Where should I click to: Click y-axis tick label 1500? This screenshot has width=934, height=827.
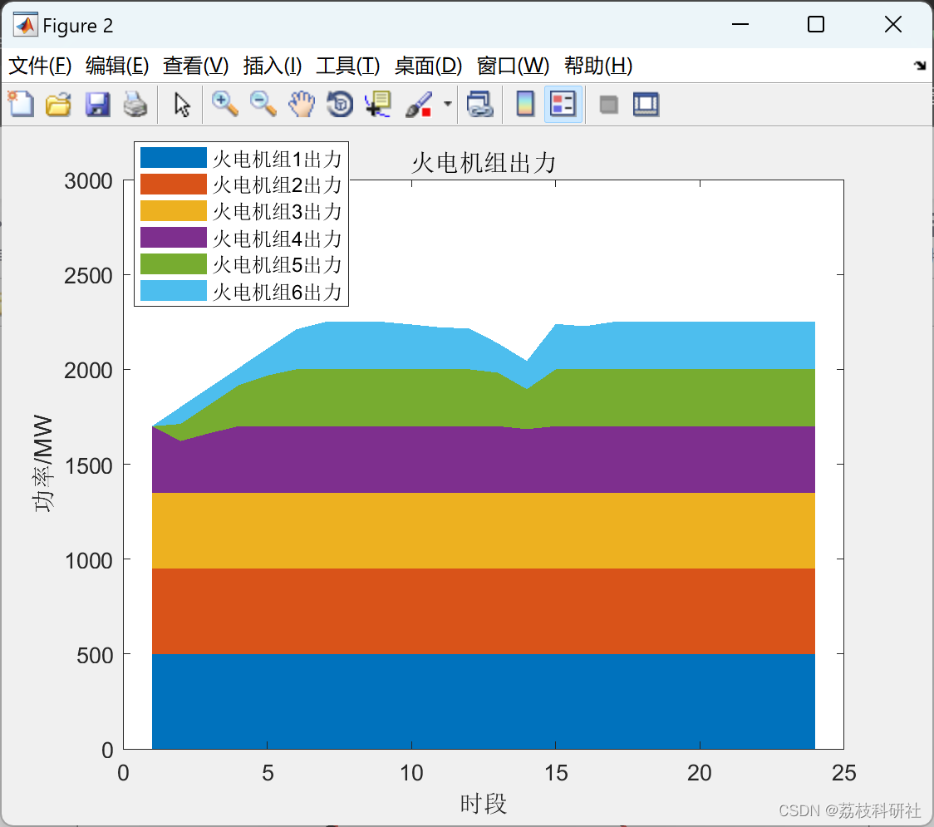(88, 465)
